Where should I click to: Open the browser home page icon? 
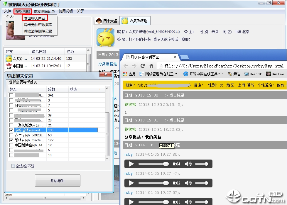pos(151,66)
